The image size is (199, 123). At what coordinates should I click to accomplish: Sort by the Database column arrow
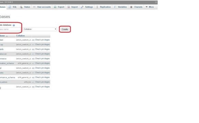[x=7, y=36]
